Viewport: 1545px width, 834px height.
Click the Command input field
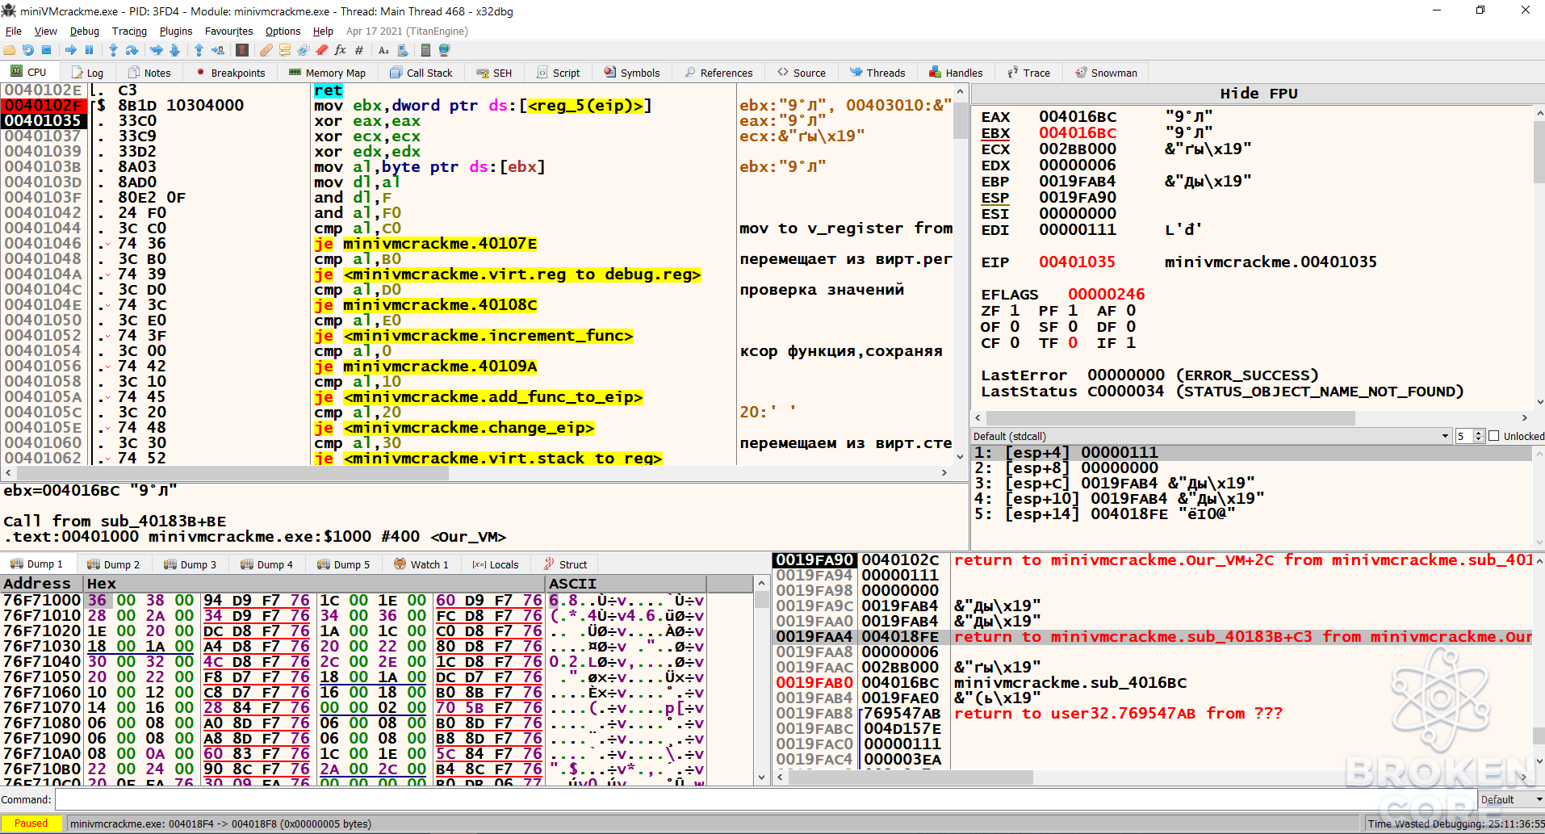(x=765, y=799)
